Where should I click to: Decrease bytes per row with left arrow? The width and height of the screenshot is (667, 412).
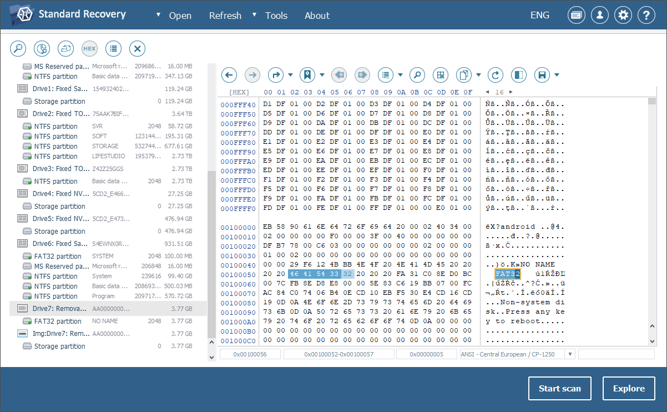click(x=487, y=92)
